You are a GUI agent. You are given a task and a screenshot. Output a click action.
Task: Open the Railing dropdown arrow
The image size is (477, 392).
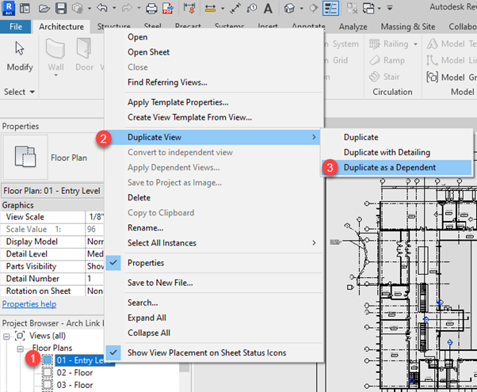click(x=415, y=44)
